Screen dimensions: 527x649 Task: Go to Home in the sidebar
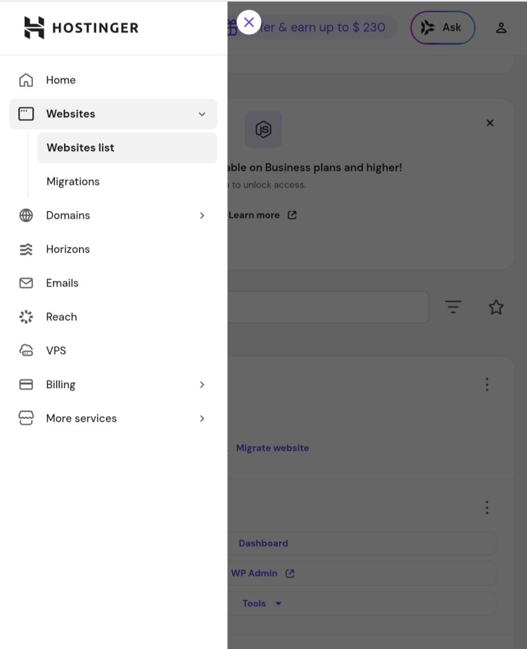[x=61, y=80]
